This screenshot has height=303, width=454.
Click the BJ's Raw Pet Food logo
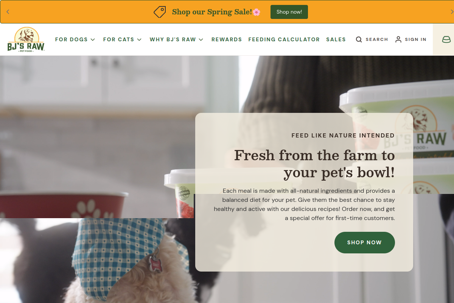point(26,39)
